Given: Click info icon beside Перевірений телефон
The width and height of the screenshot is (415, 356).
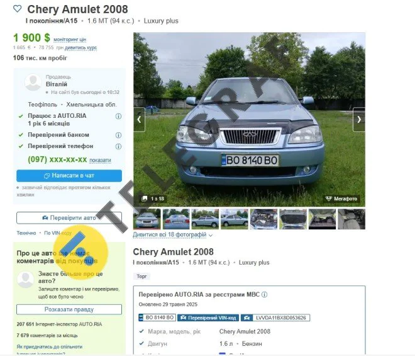Looking at the screenshot, I should coord(119,146).
